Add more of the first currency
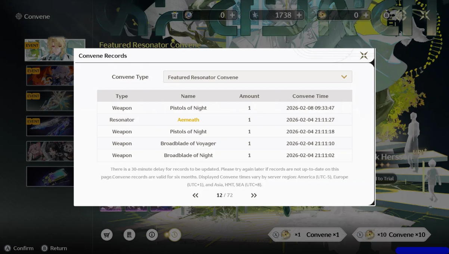 232,15
